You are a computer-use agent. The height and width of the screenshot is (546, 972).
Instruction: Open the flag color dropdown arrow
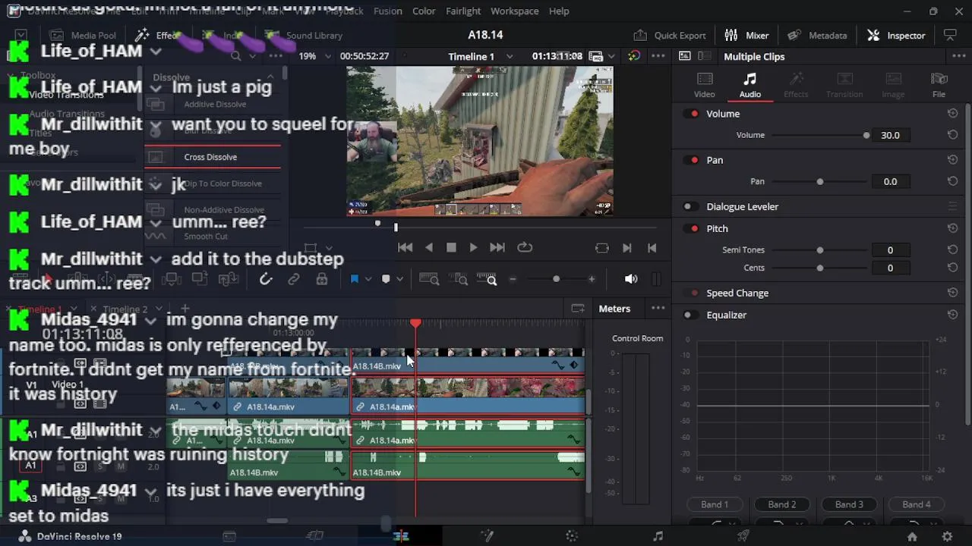[368, 279]
